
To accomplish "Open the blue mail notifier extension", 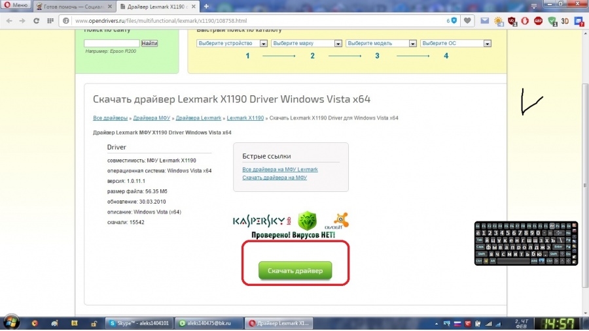I will pos(579,22).
